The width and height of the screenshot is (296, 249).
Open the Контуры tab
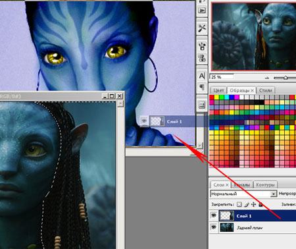coord(265,185)
